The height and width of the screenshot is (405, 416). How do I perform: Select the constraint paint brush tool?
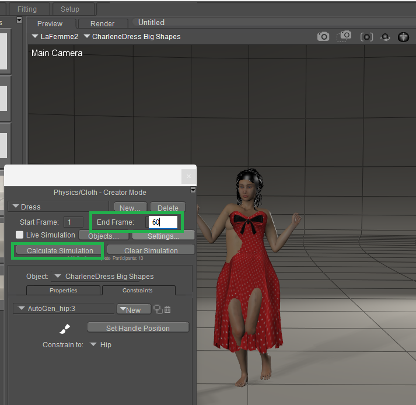[x=65, y=328]
